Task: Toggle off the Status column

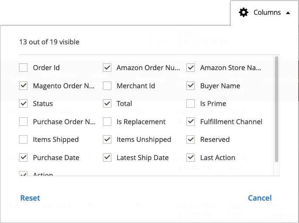Action: pyautogui.click(x=23, y=103)
